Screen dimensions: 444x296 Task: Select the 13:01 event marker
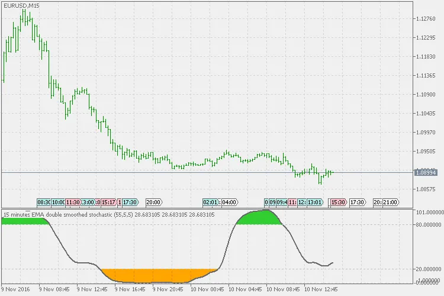(x=315, y=202)
